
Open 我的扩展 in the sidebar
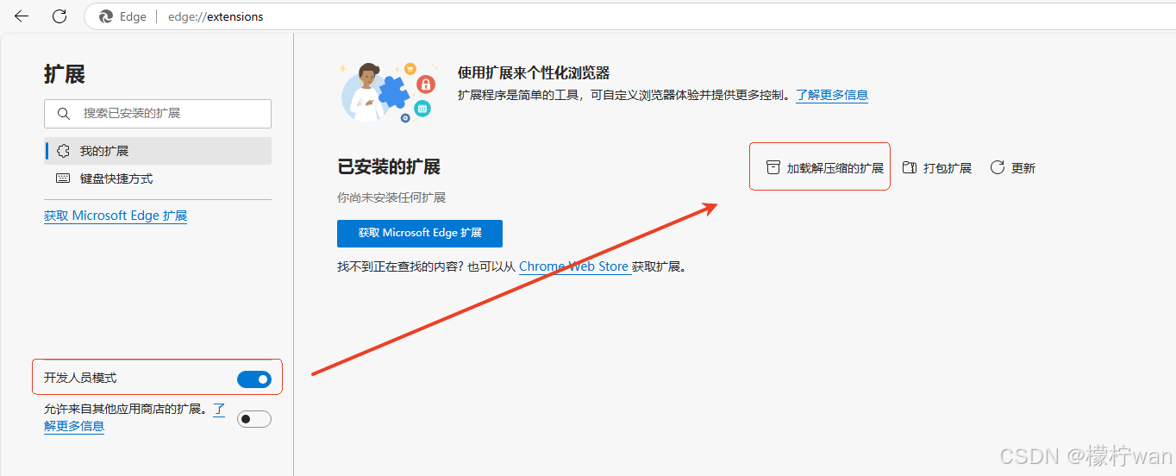pos(158,151)
